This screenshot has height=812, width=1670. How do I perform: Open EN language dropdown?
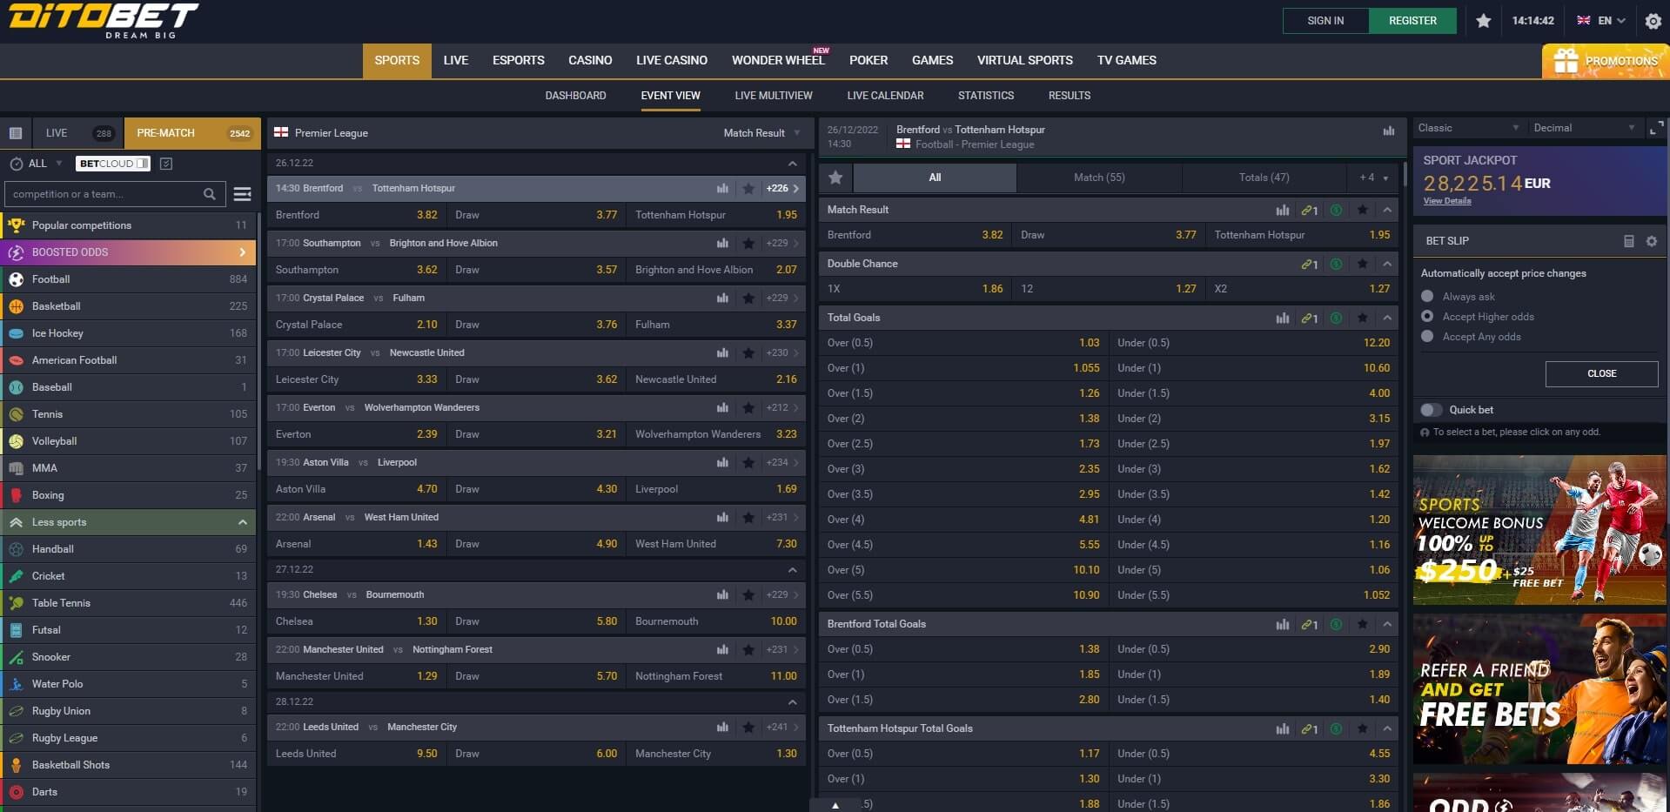coord(1601,21)
